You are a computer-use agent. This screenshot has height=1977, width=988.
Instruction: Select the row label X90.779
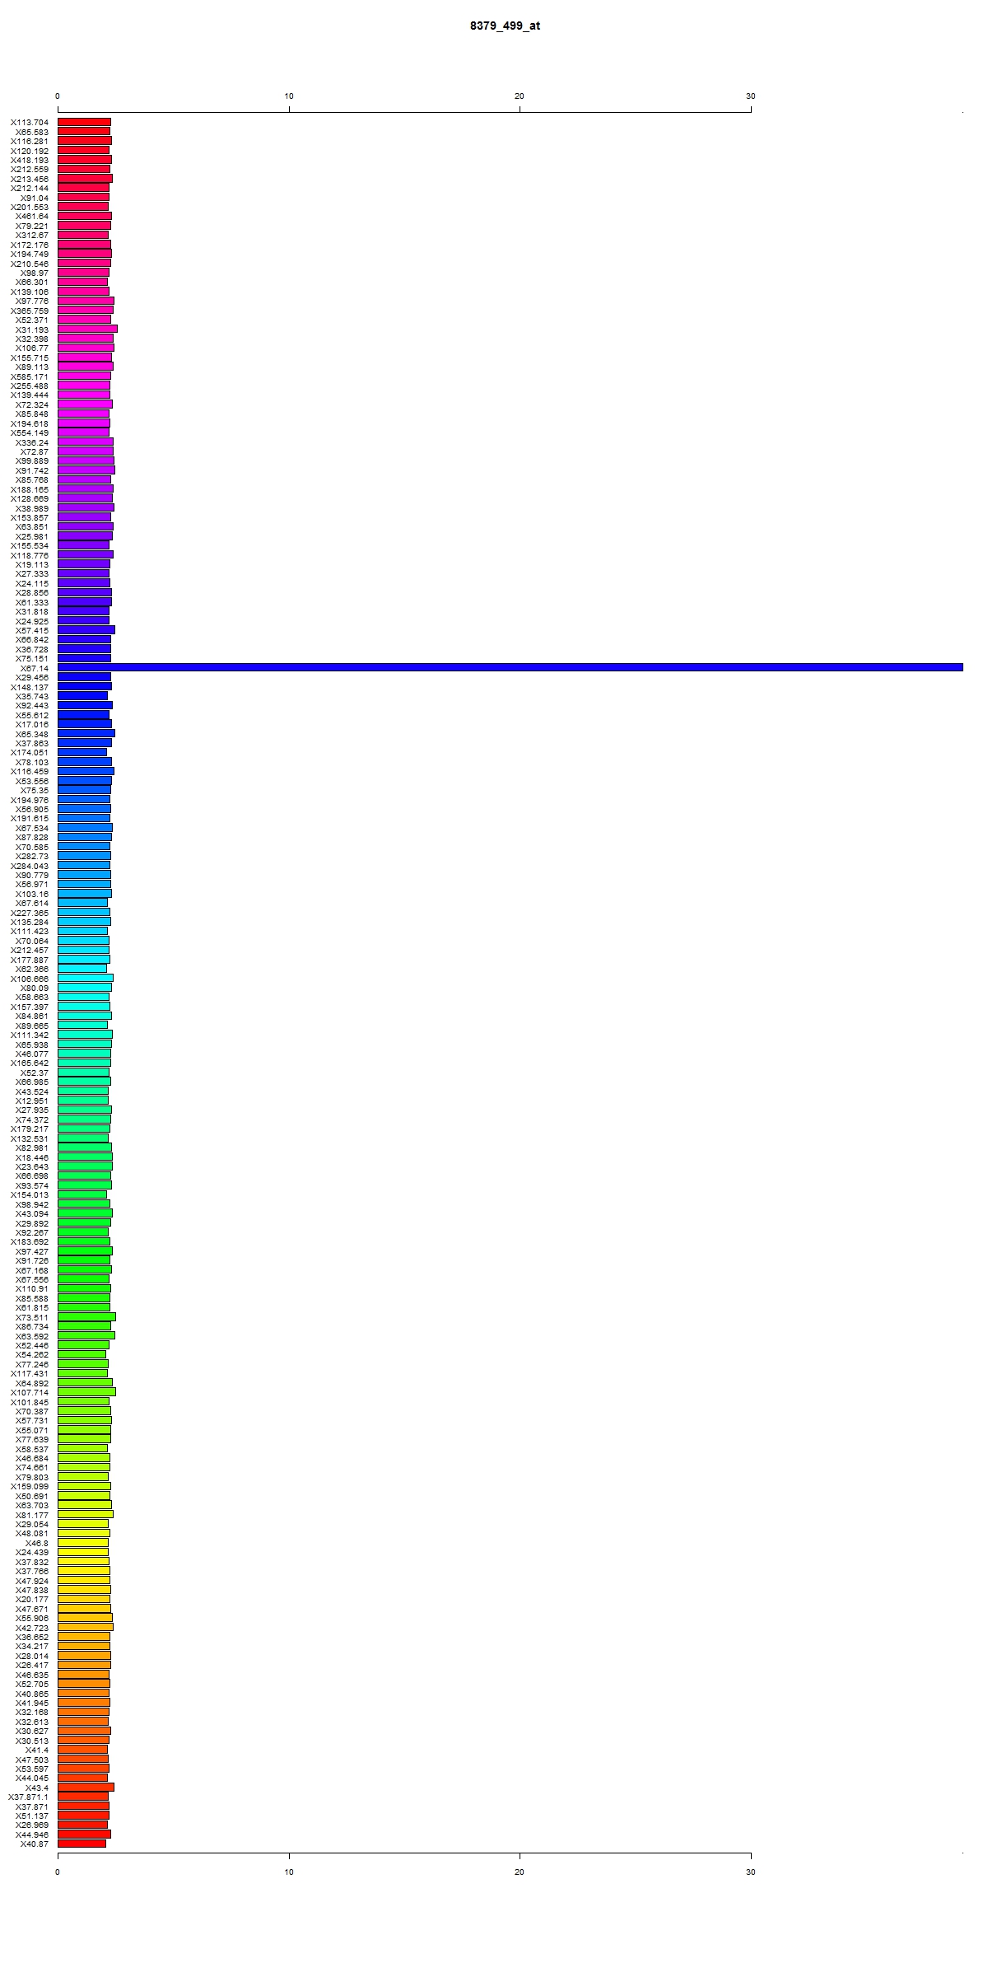coord(32,875)
